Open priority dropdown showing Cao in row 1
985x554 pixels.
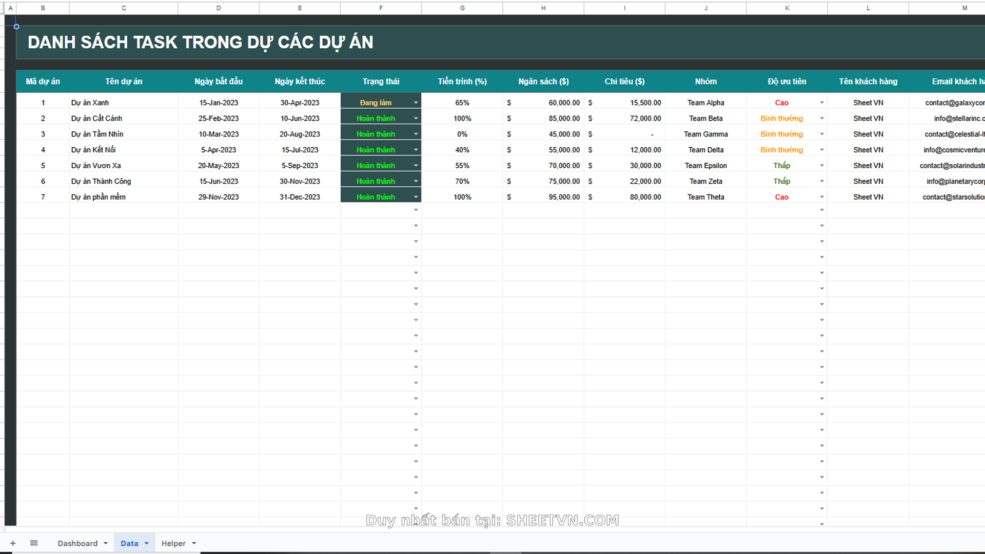click(x=821, y=103)
